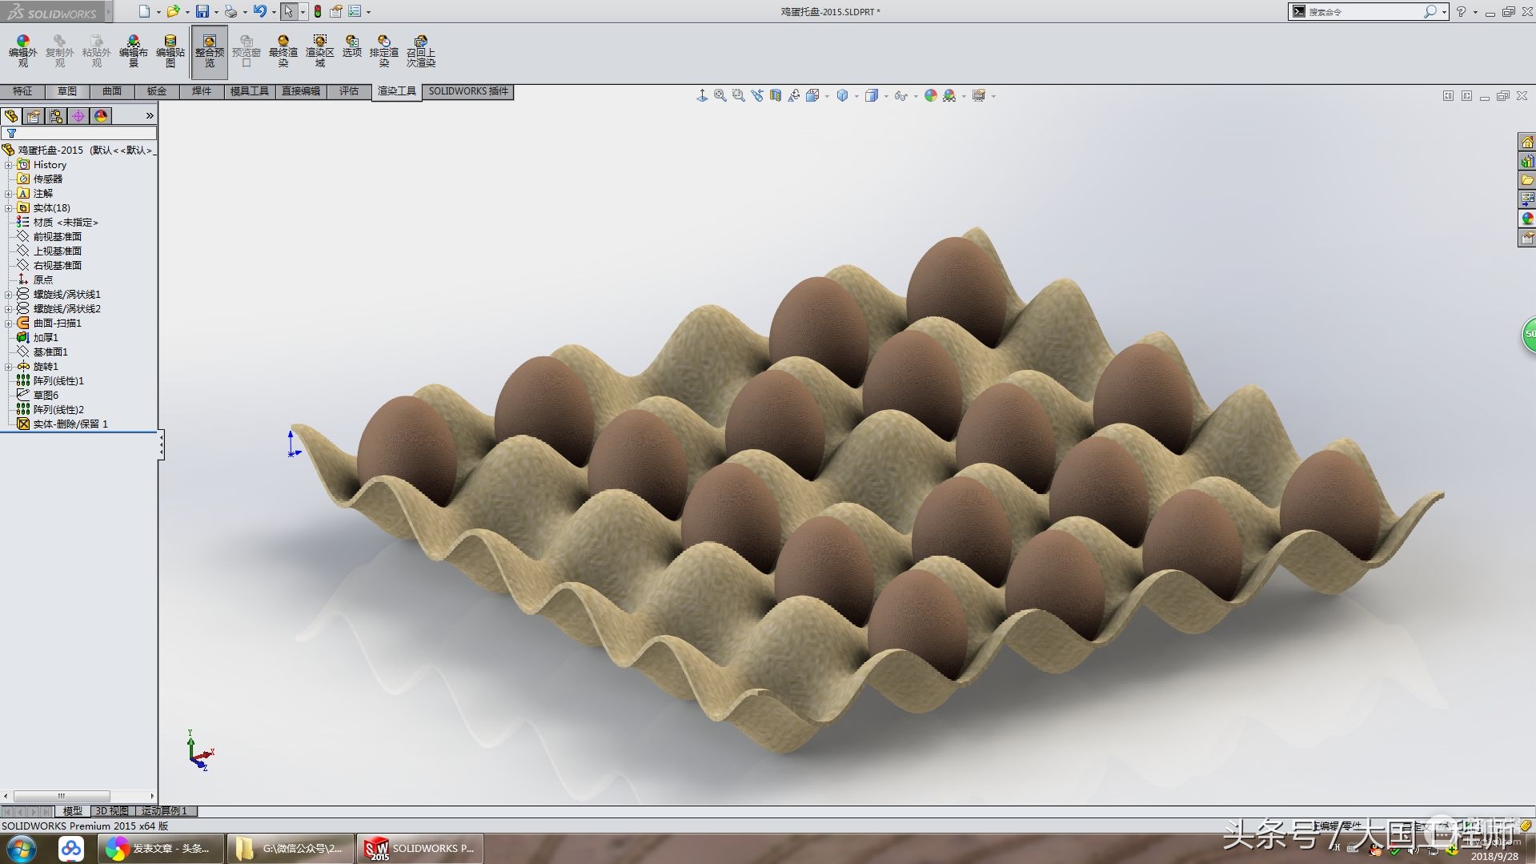Undo the last action
This screenshot has width=1536, height=864.
(x=259, y=11)
